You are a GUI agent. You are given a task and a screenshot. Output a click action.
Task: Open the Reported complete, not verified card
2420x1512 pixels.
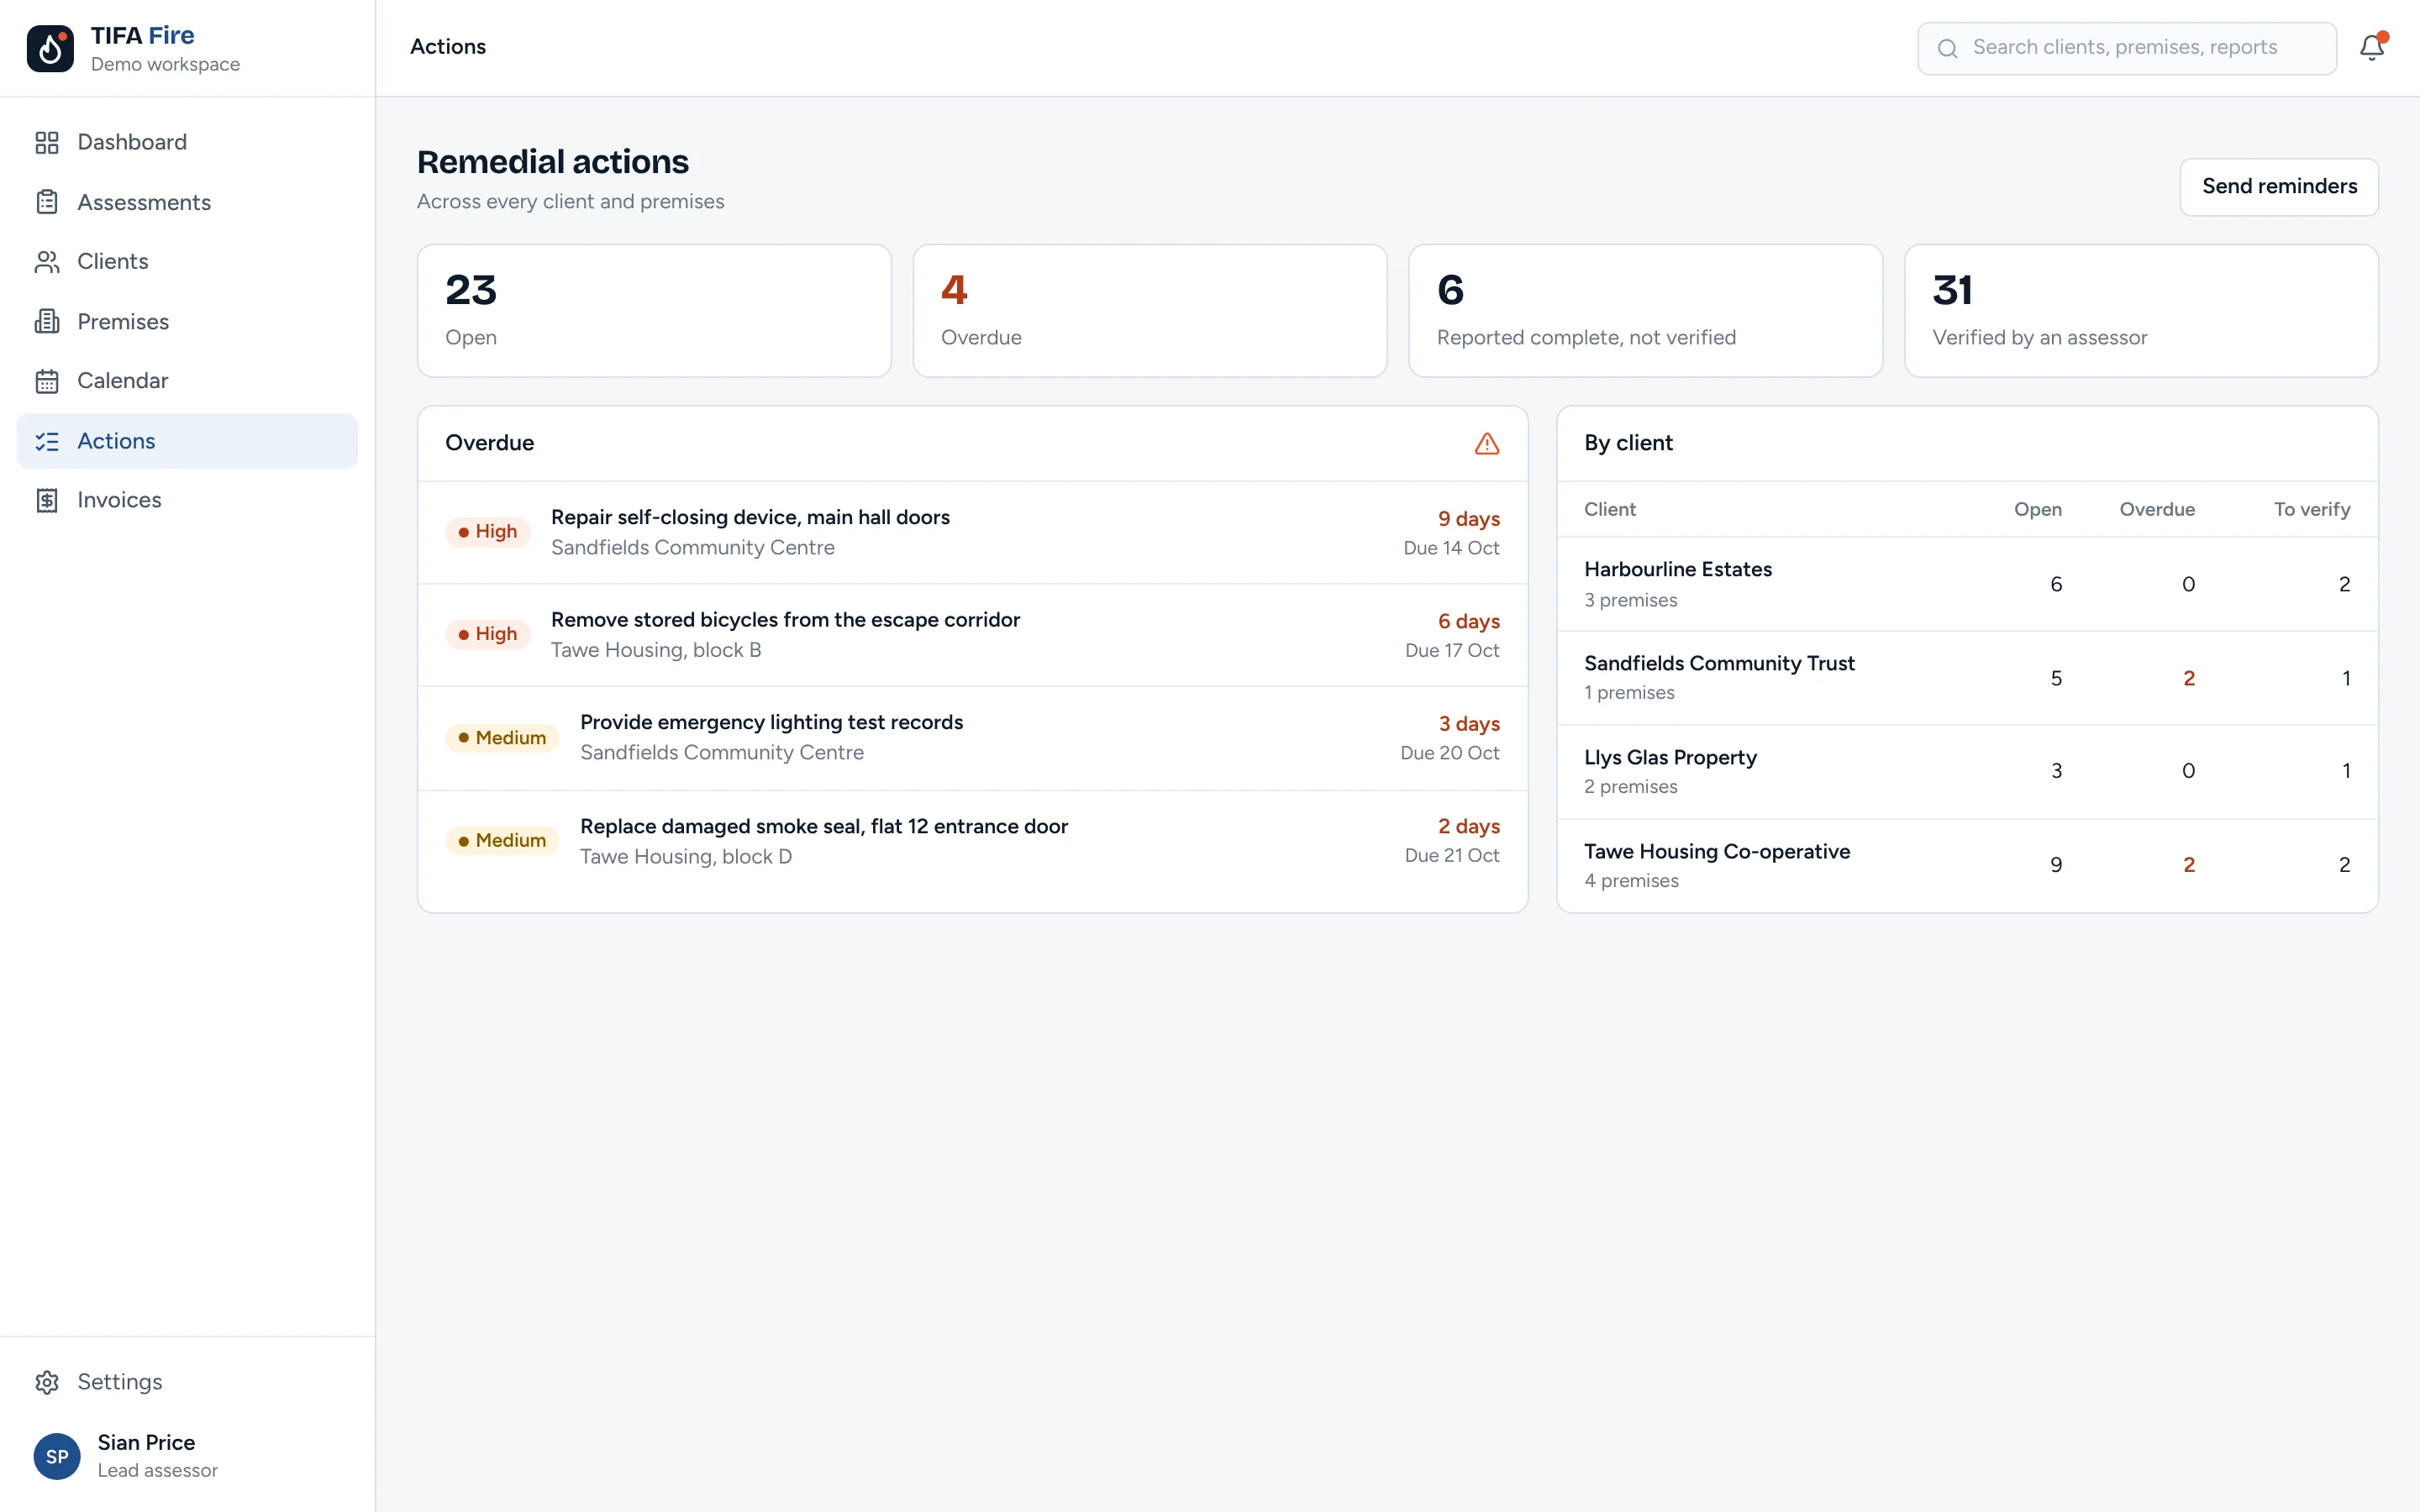(1645, 311)
